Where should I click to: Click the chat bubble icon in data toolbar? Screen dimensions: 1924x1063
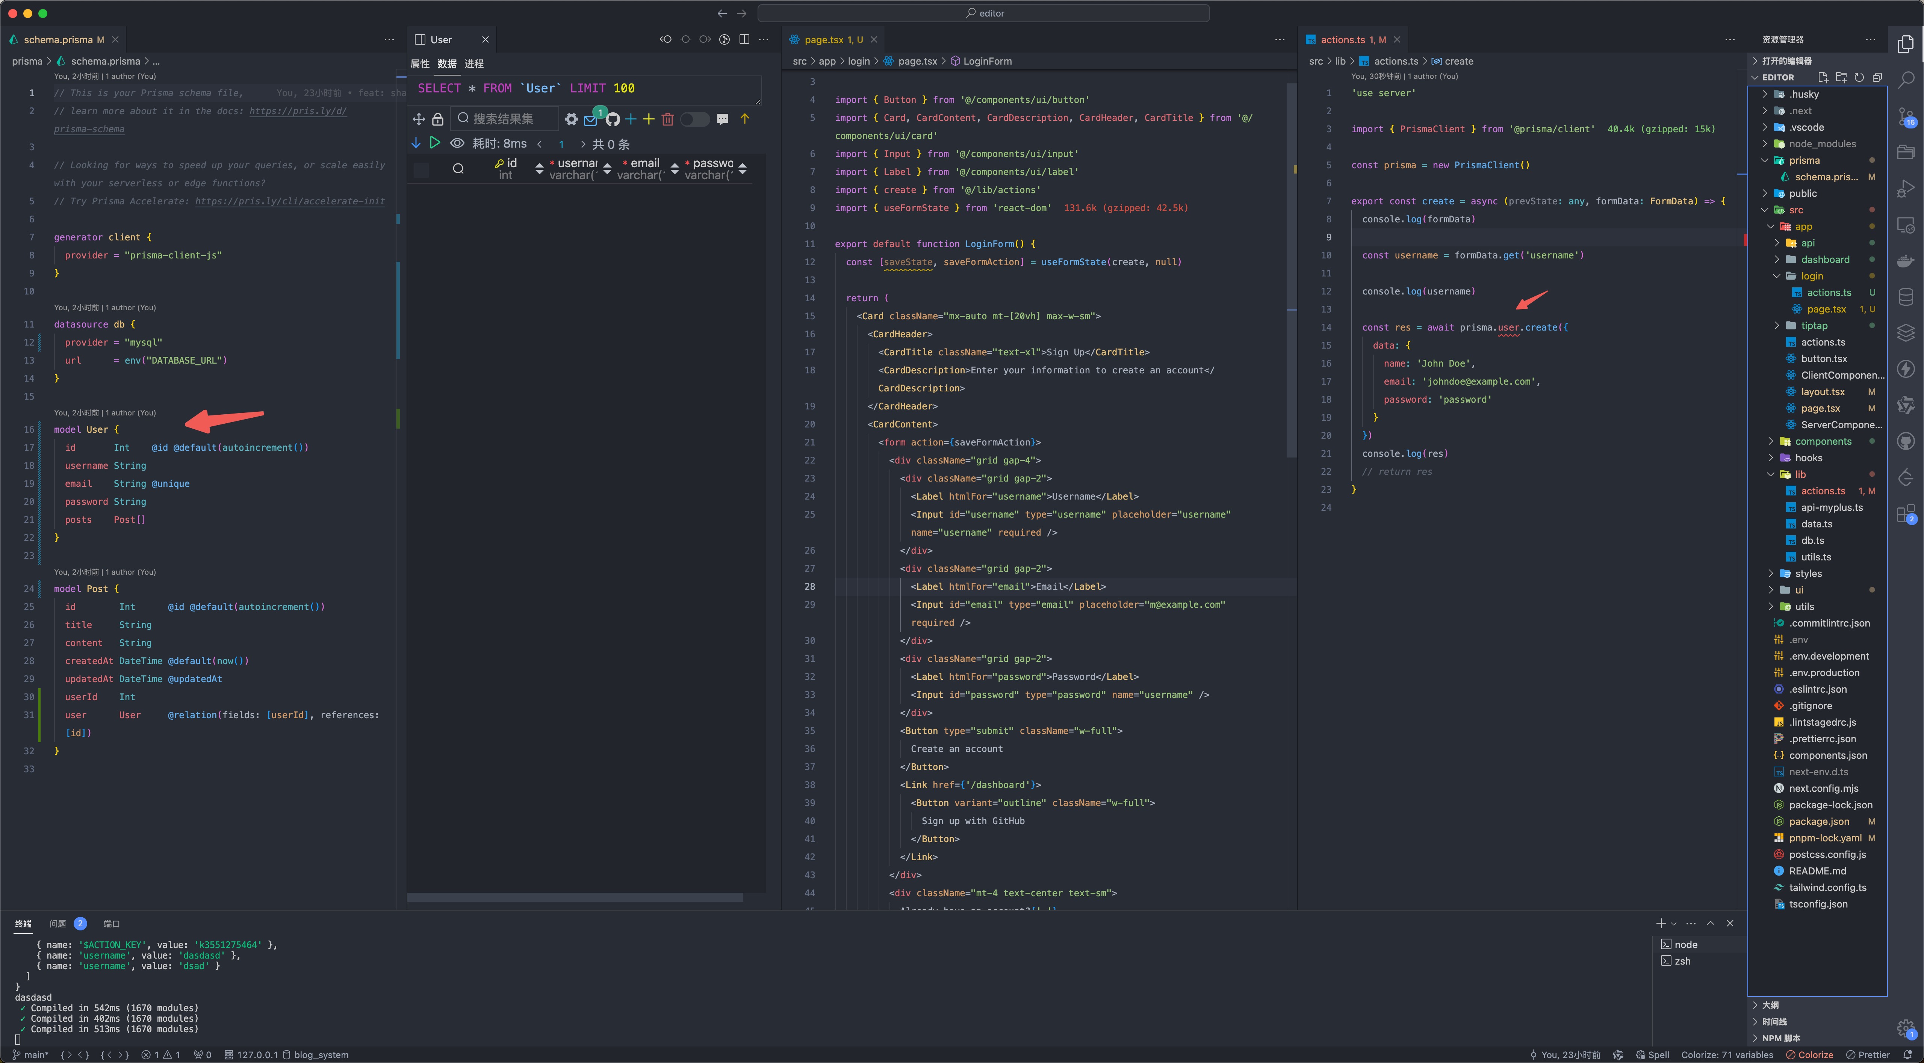point(722,119)
